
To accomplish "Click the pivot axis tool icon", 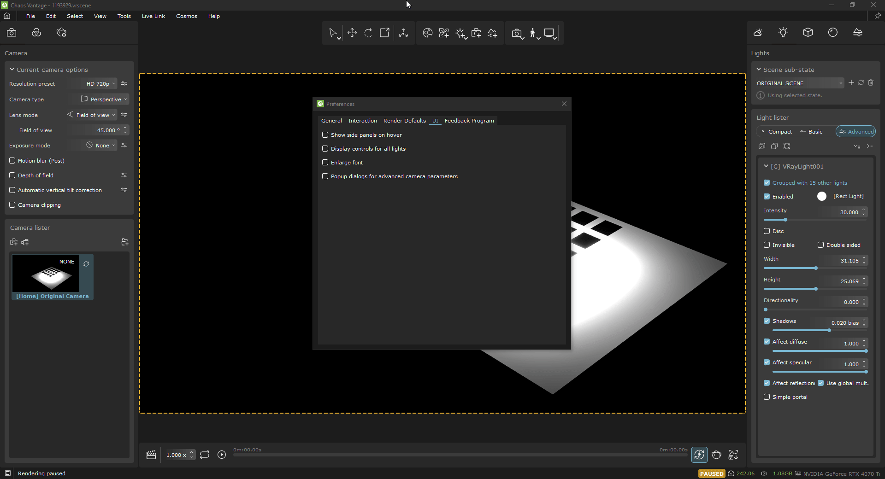I will 403,33.
